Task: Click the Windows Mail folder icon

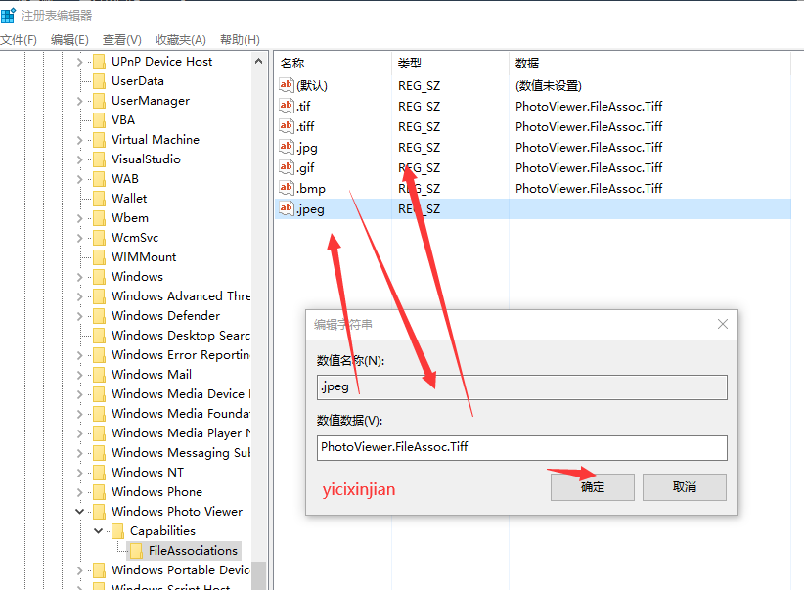Action: tap(100, 375)
